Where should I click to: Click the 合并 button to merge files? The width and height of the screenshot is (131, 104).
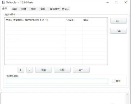pyautogui.click(x=118, y=21)
